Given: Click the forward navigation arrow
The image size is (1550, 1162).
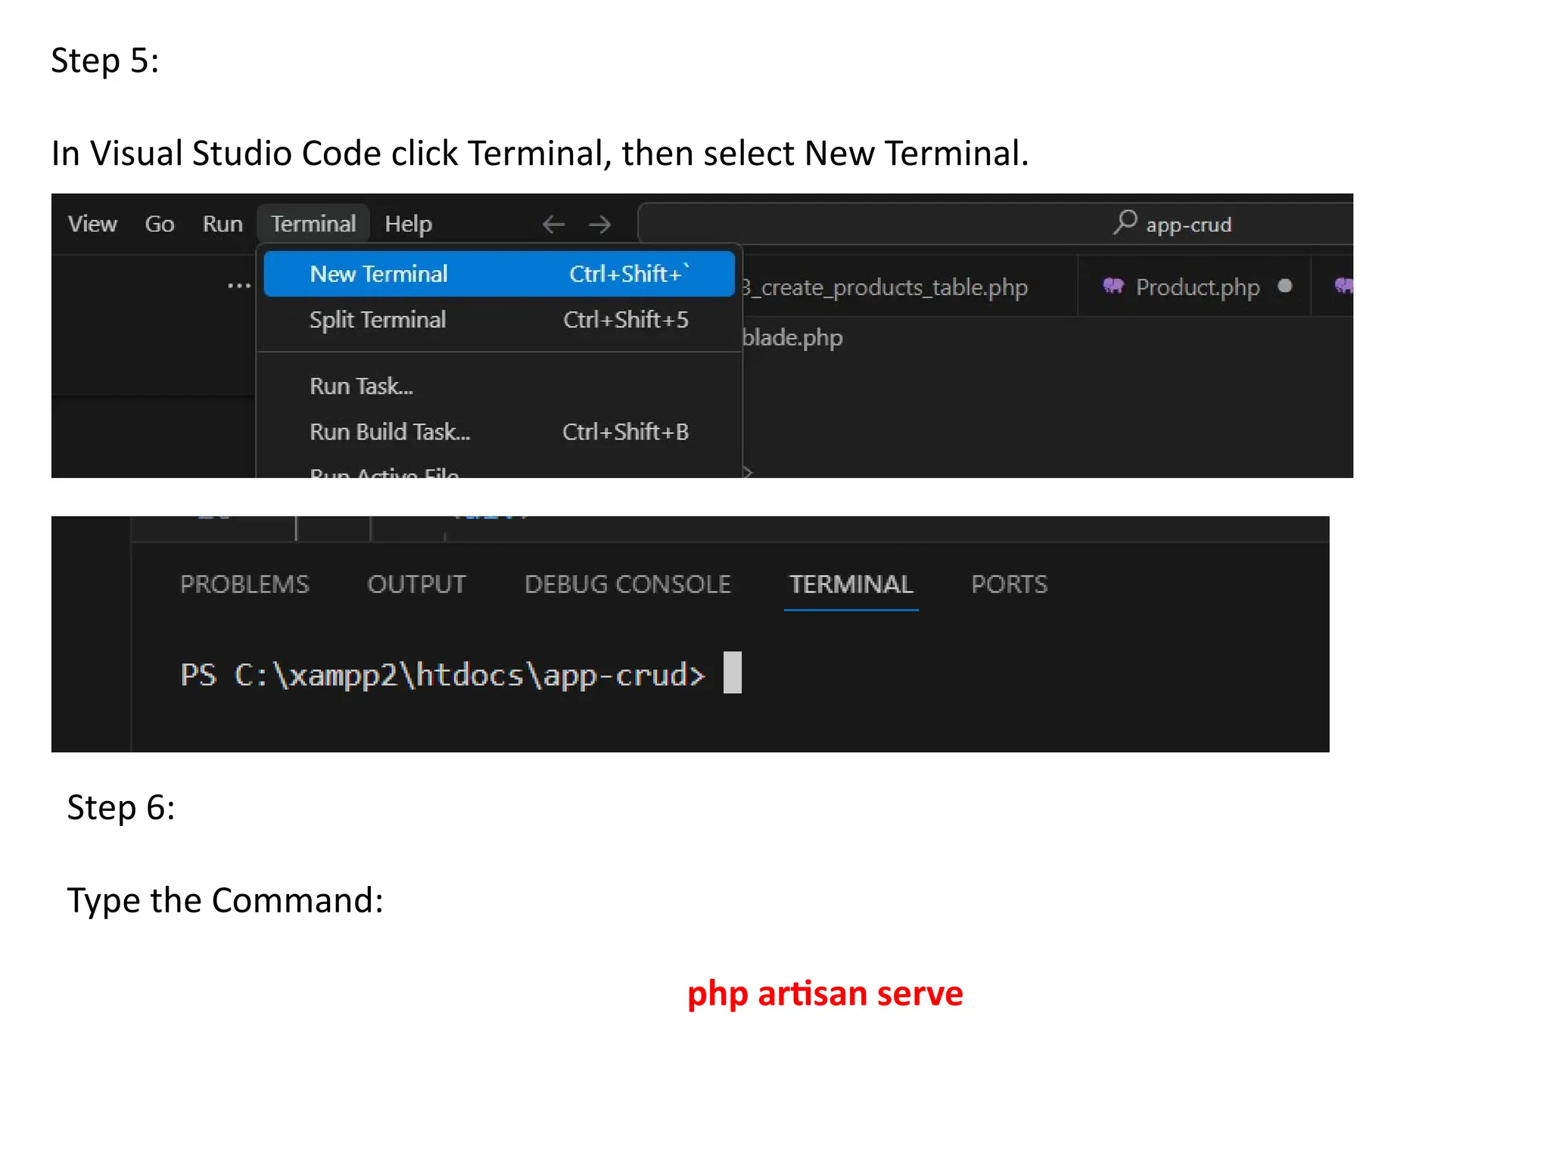Looking at the screenshot, I should [600, 225].
